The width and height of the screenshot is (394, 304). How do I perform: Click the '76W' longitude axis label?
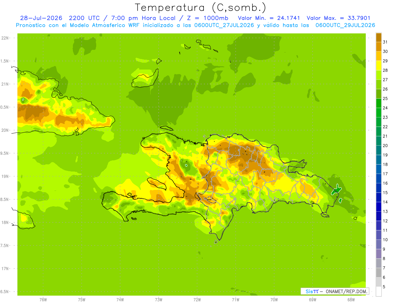(43, 300)
